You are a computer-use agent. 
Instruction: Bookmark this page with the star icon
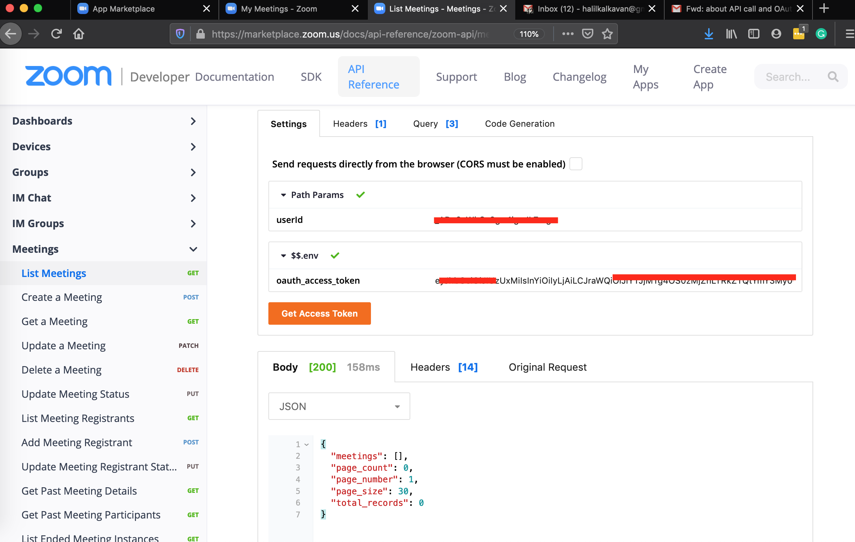point(607,34)
